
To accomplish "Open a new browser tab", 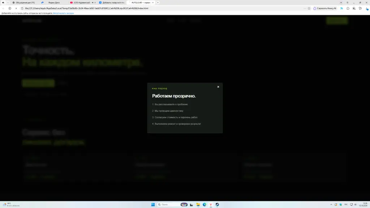I will click(x=158, y=3).
